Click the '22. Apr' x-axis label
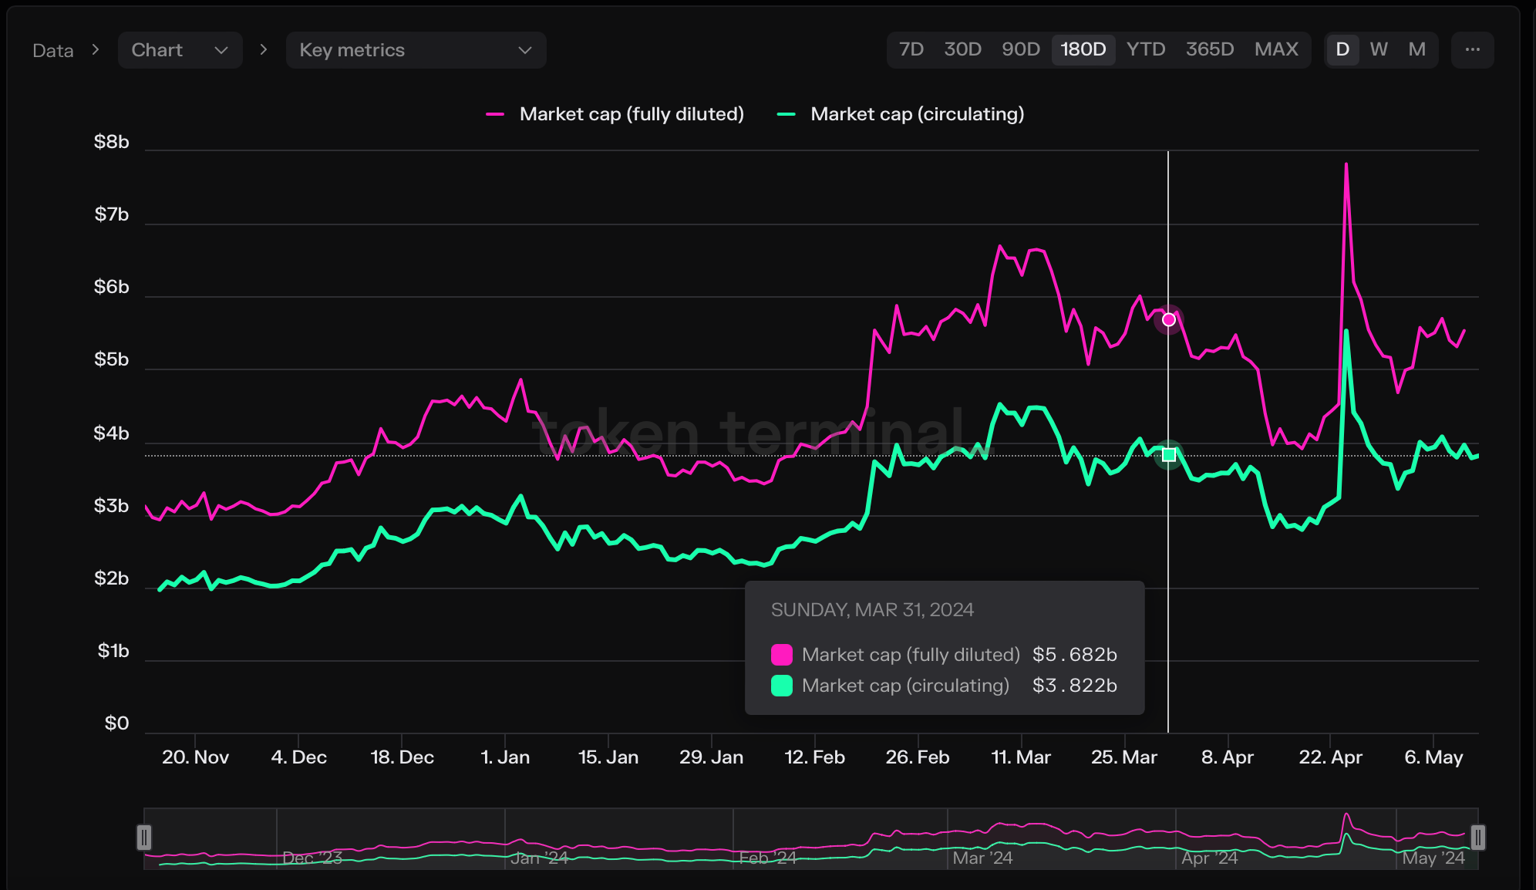The image size is (1536, 890). (x=1330, y=757)
